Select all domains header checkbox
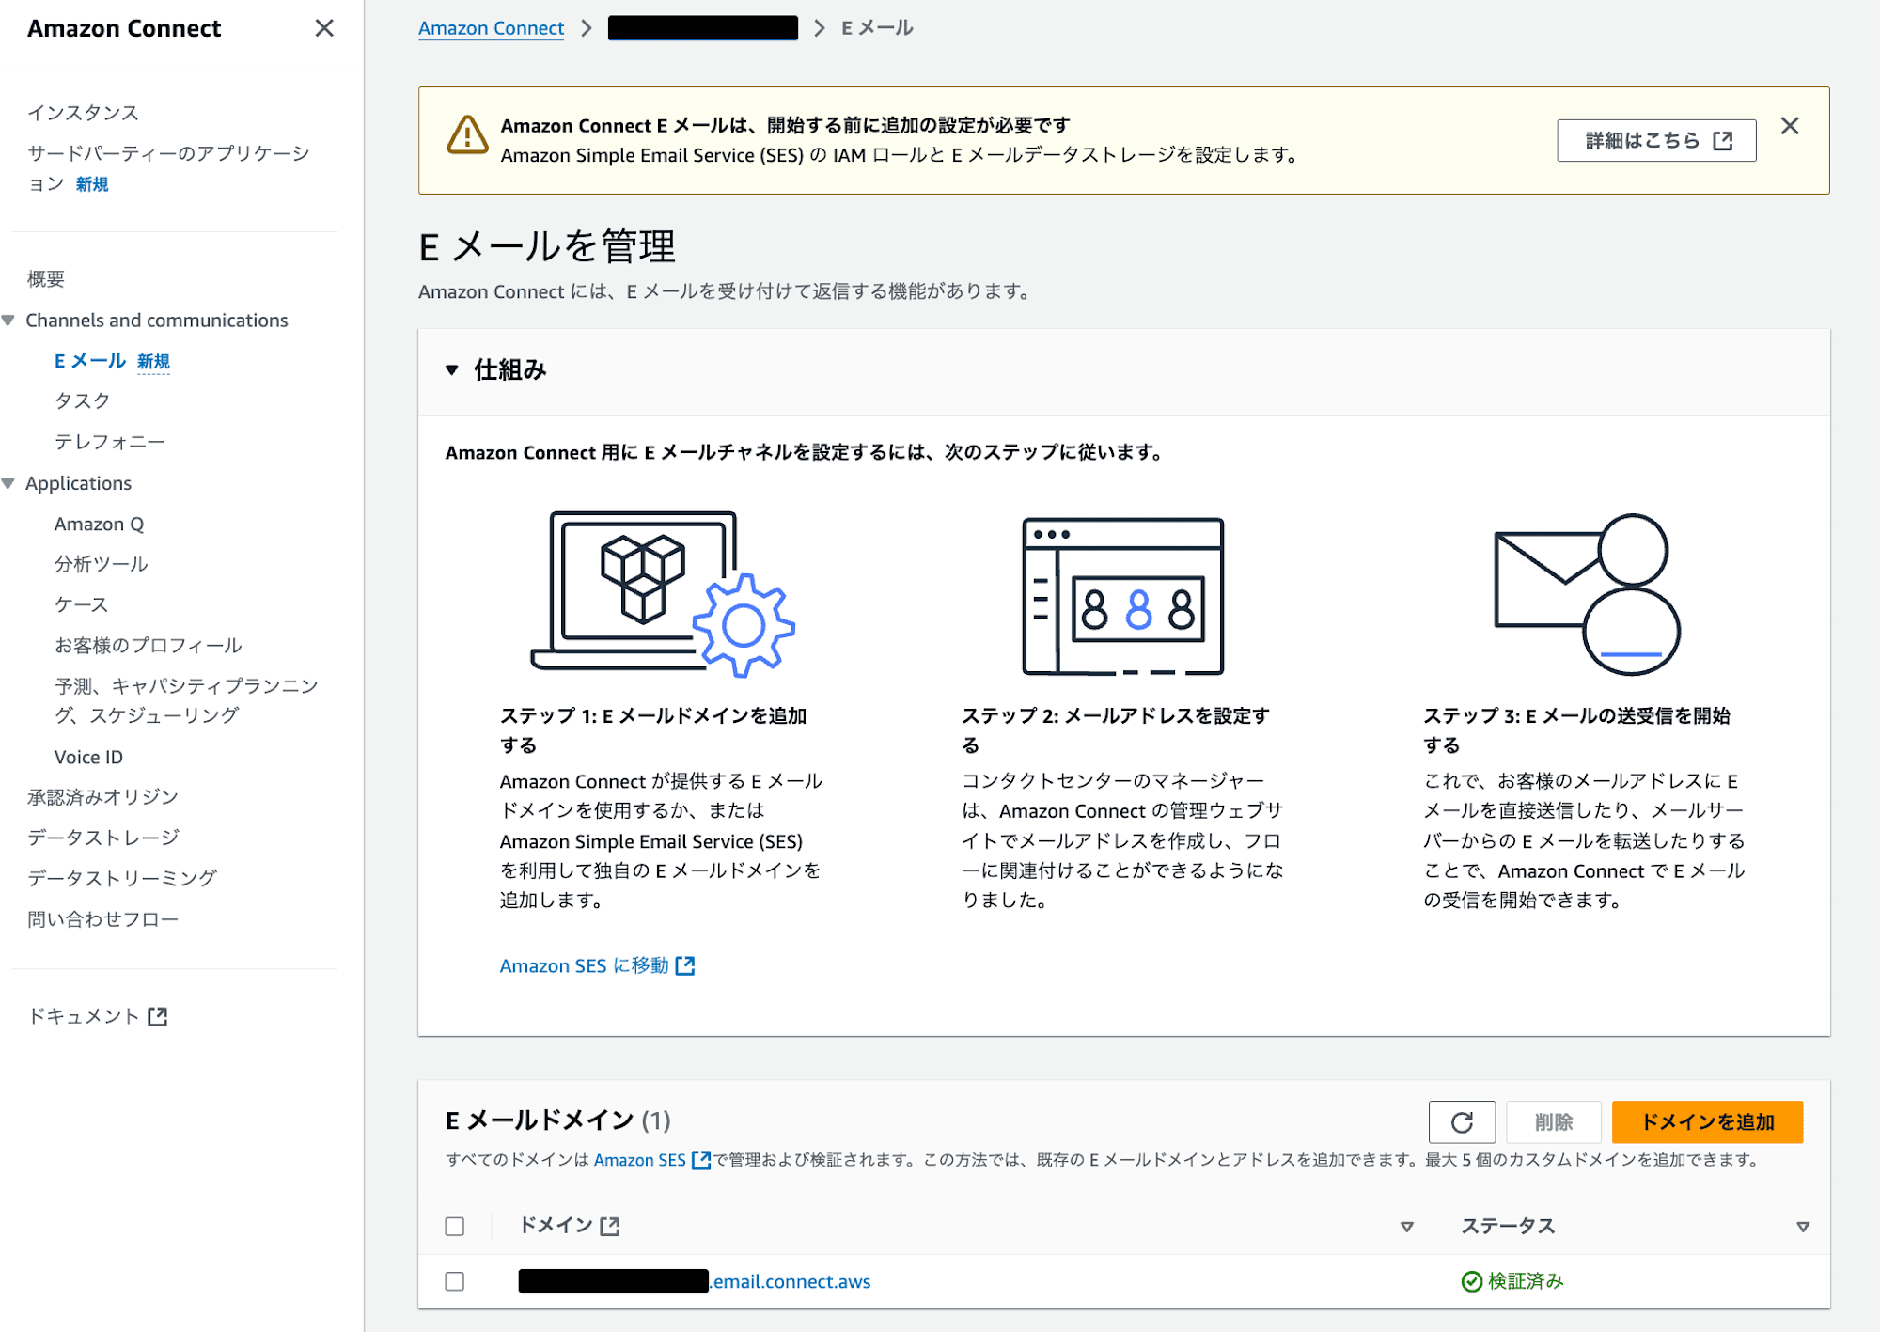The width and height of the screenshot is (1880, 1332). pyautogui.click(x=455, y=1226)
